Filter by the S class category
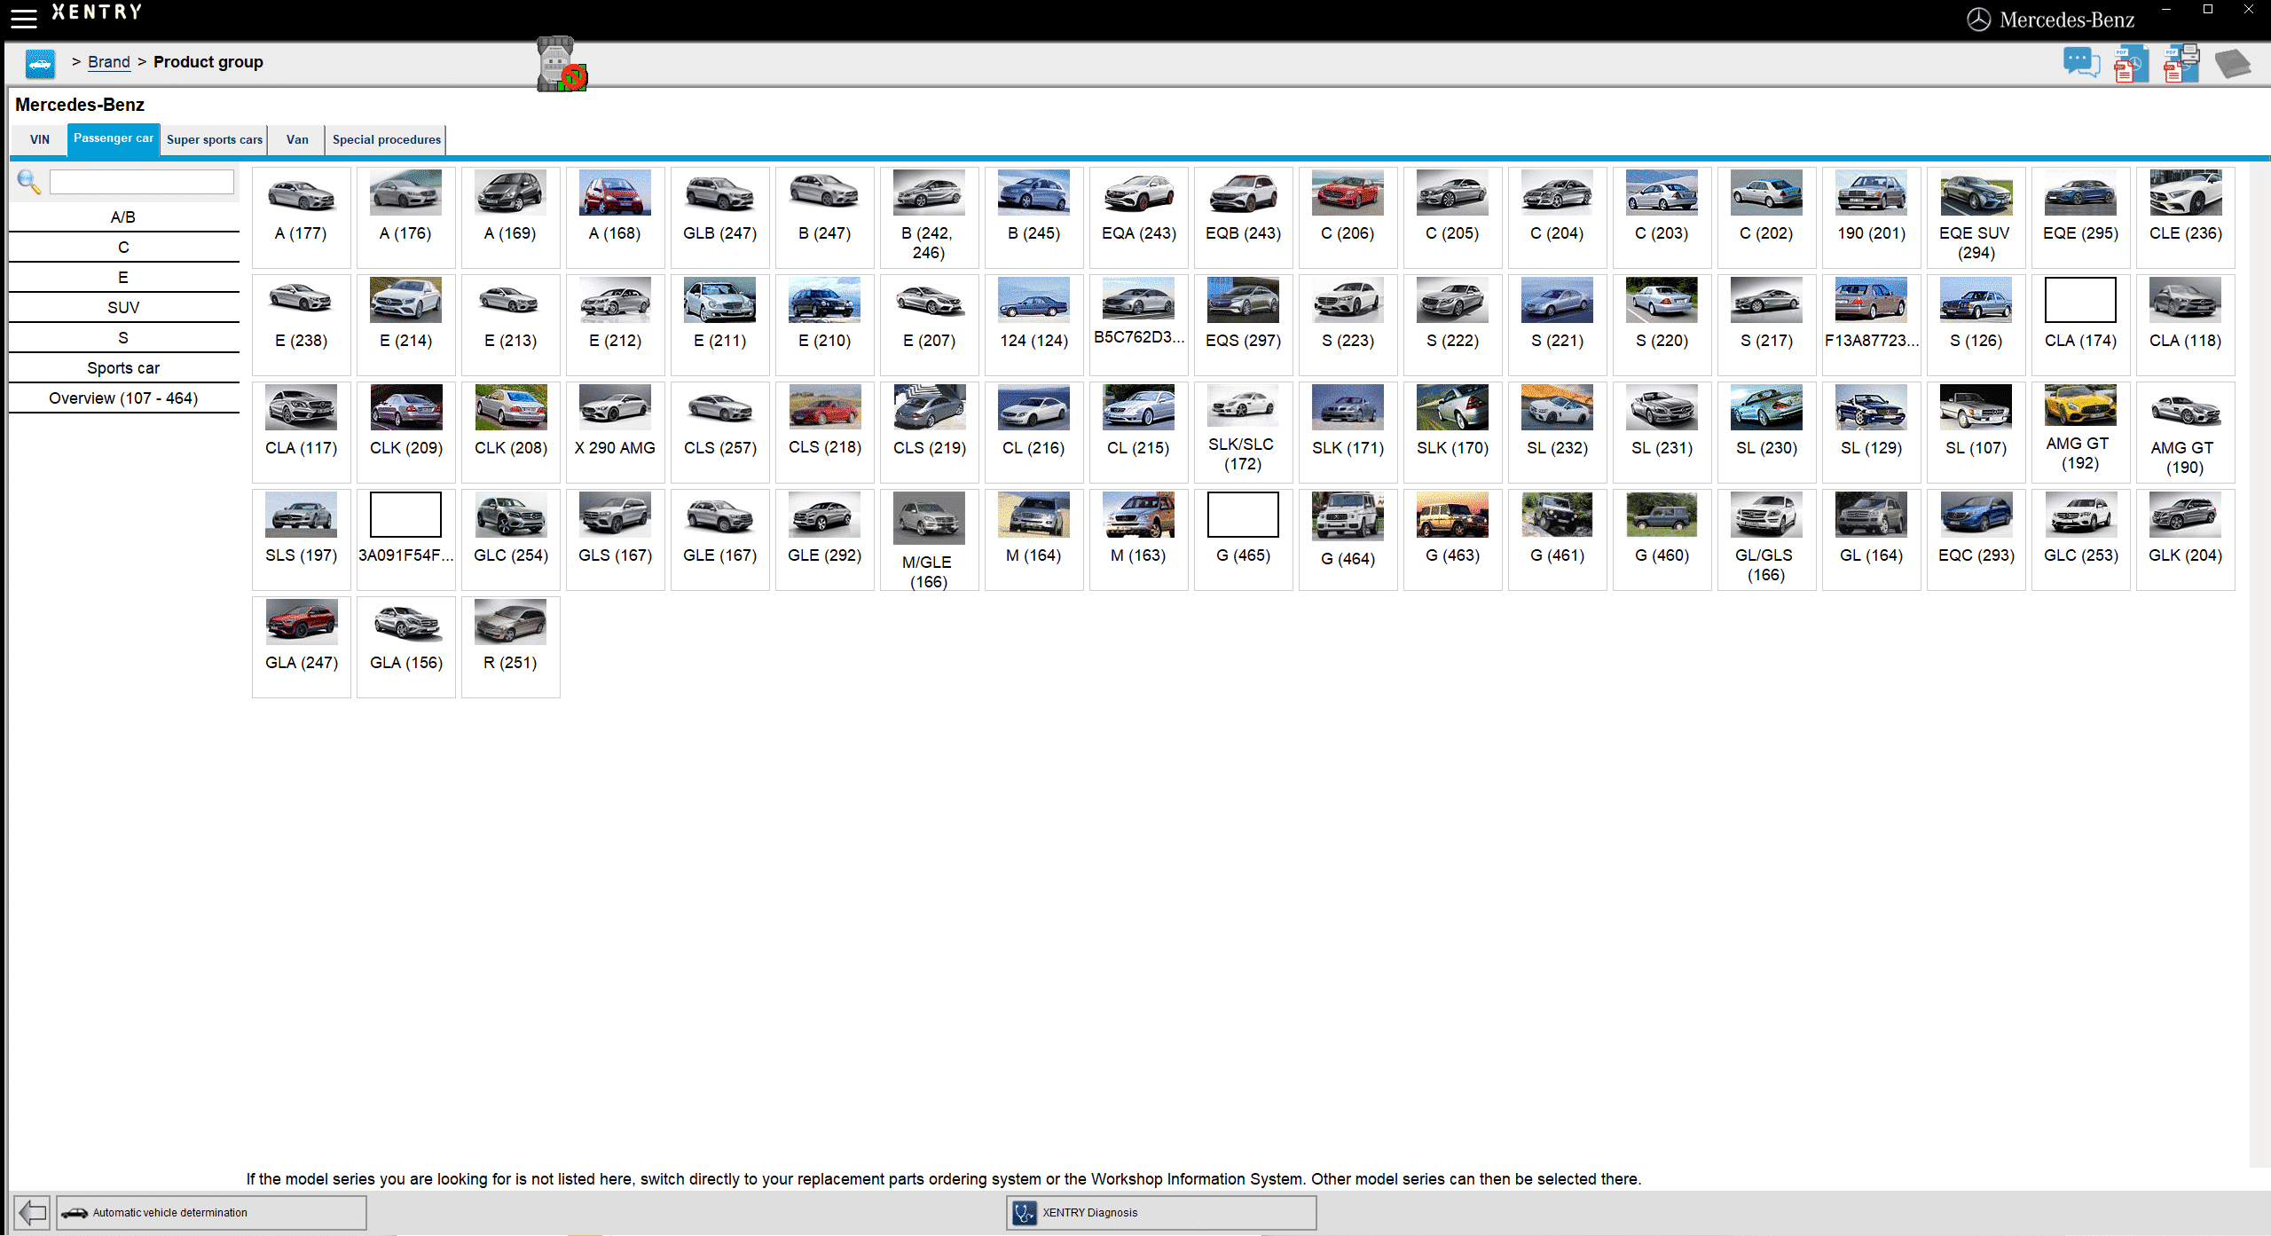The image size is (2271, 1236). pyautogui.click(x=124, y=338)
